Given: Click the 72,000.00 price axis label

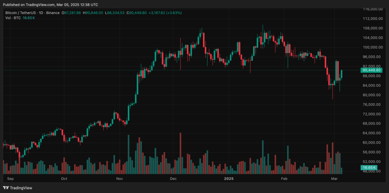Looking at the screenshot, I should point(372,114).
